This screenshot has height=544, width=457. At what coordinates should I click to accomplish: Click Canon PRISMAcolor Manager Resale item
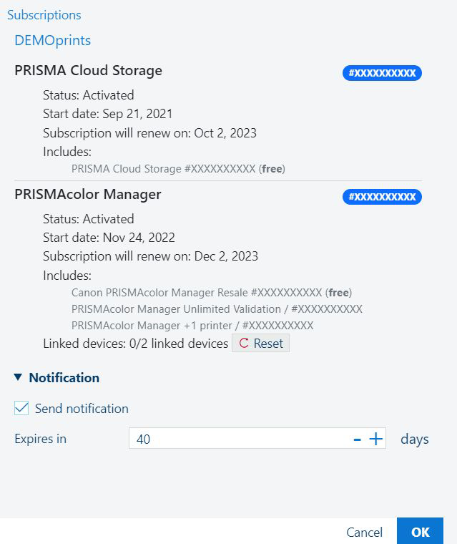tap(212, 292)
